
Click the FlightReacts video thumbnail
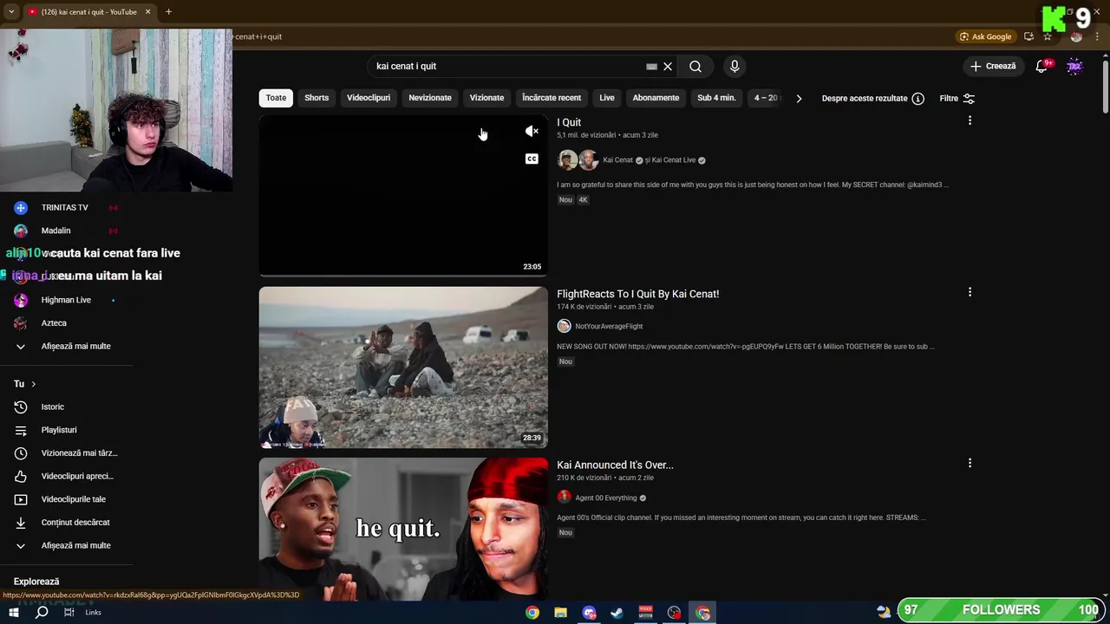point(403,367)
